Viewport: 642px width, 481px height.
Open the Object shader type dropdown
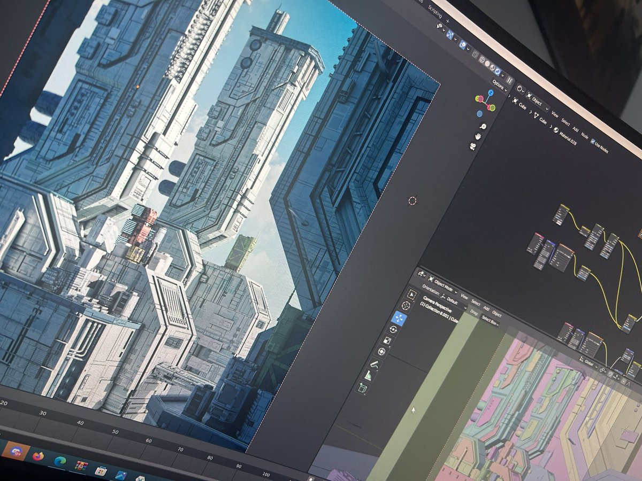537,102
